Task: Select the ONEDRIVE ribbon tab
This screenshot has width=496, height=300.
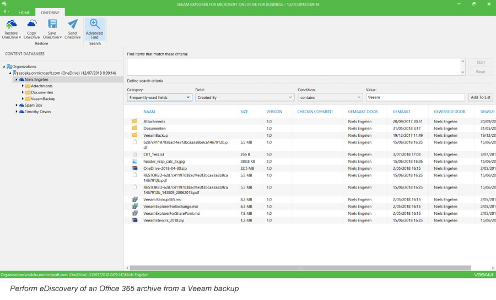Action: pyautogui.click(x=50, y=13)
